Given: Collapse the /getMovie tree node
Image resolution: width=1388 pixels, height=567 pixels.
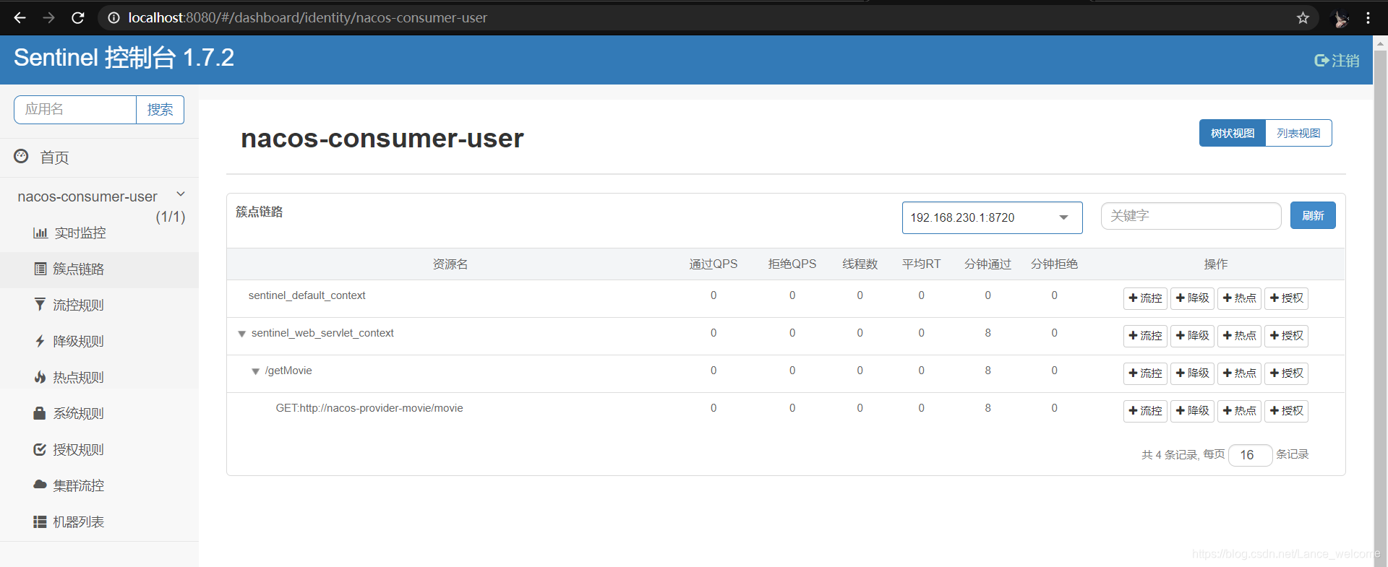Looking at the screenshot, I should (x=255, y=371).
